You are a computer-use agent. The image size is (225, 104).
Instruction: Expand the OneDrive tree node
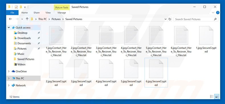(9, 71)
